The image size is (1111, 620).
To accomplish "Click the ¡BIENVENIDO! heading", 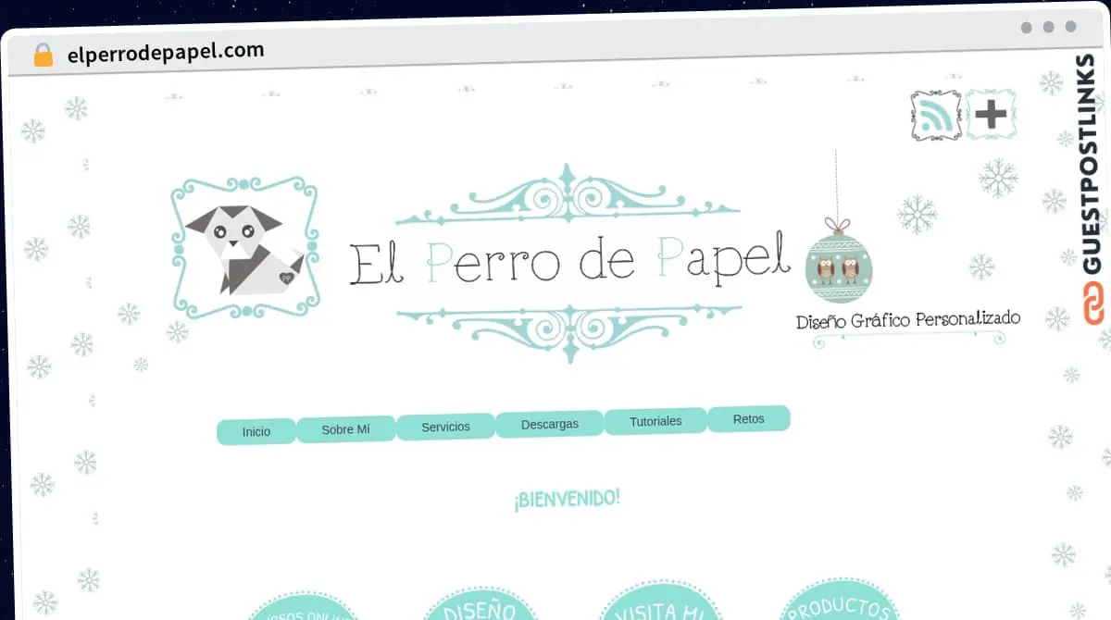I will tap(567, 499).
